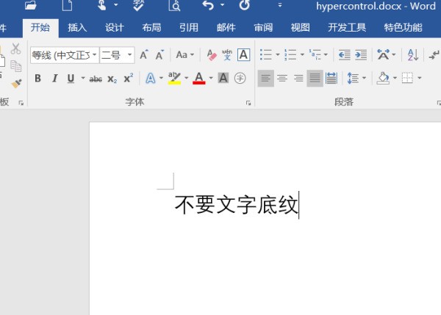The height and width of the screenshot is (315, 441).
Task: Apply bullet list
Action: [266, 55]
